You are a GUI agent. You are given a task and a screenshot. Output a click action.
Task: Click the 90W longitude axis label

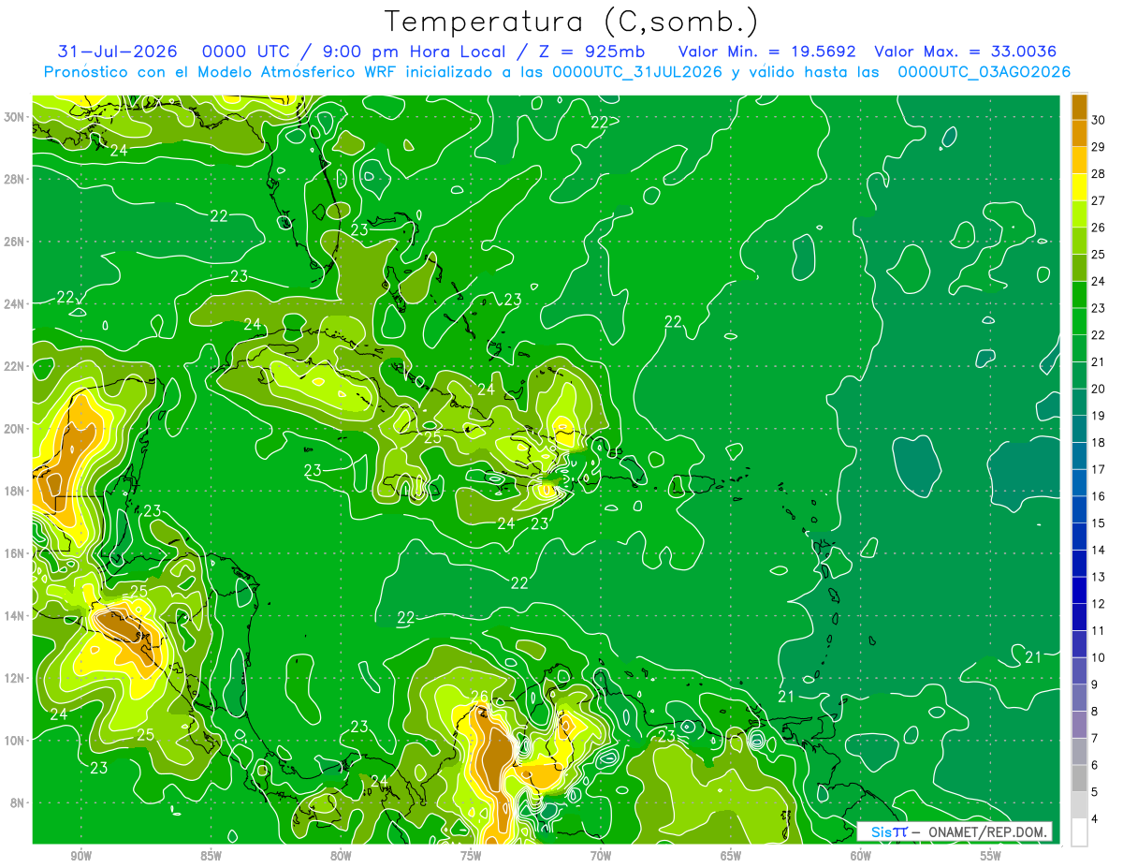[80, 857]
